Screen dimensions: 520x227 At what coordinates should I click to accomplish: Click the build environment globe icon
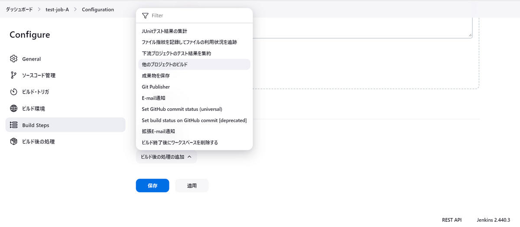(13, 108)
